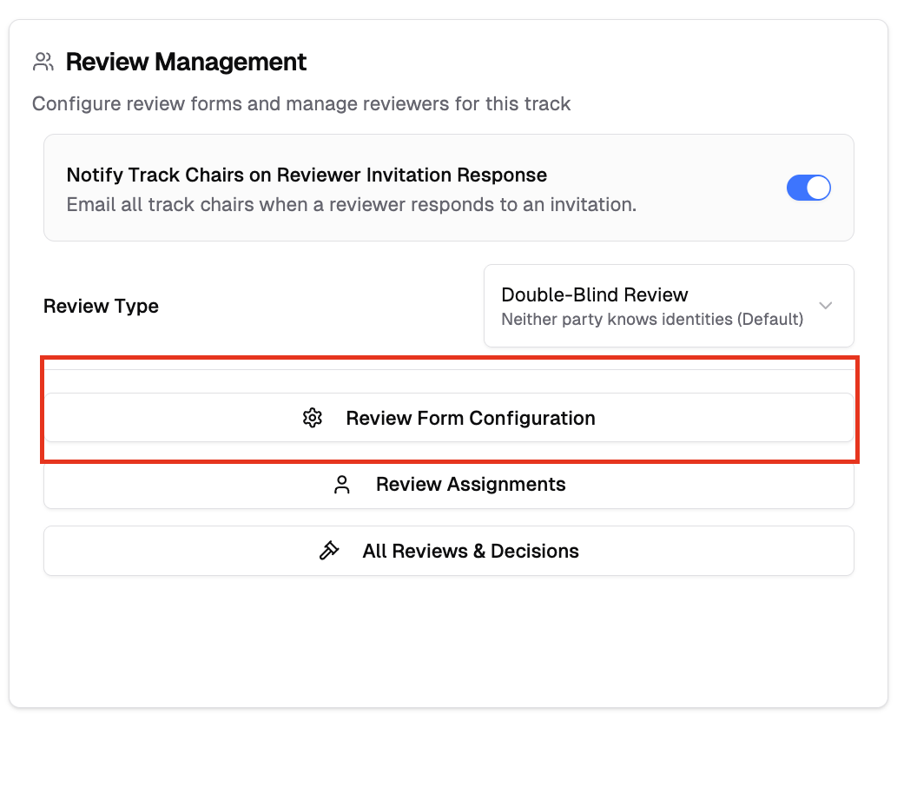This screenshot has height=794, width=917.
Task: Open All Reviews & Decisions
Action: [x=470, y=551]
